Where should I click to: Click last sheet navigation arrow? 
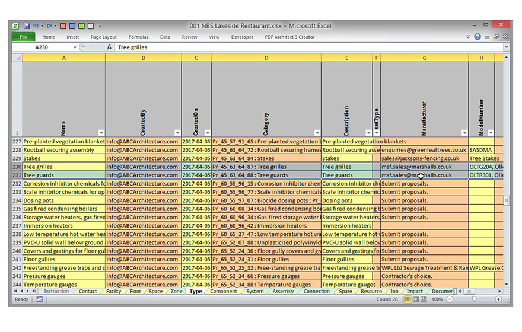point(34,291)
